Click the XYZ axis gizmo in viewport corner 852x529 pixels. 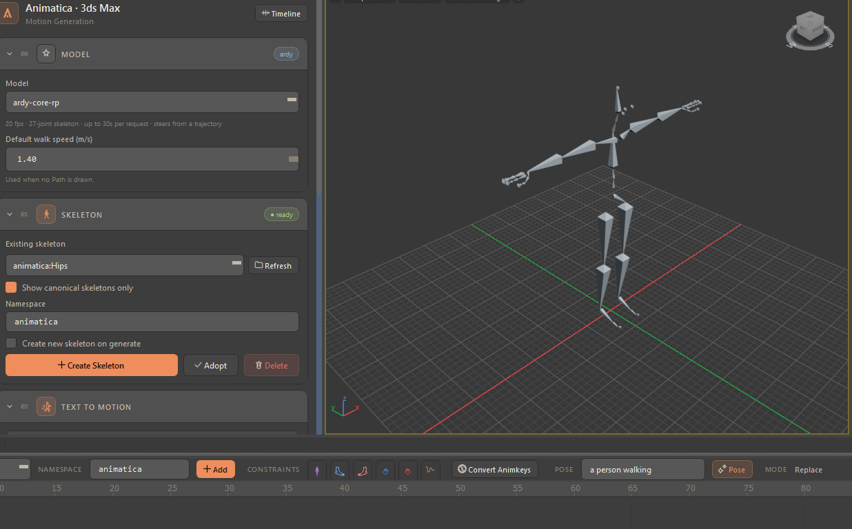tap(345, 406)
